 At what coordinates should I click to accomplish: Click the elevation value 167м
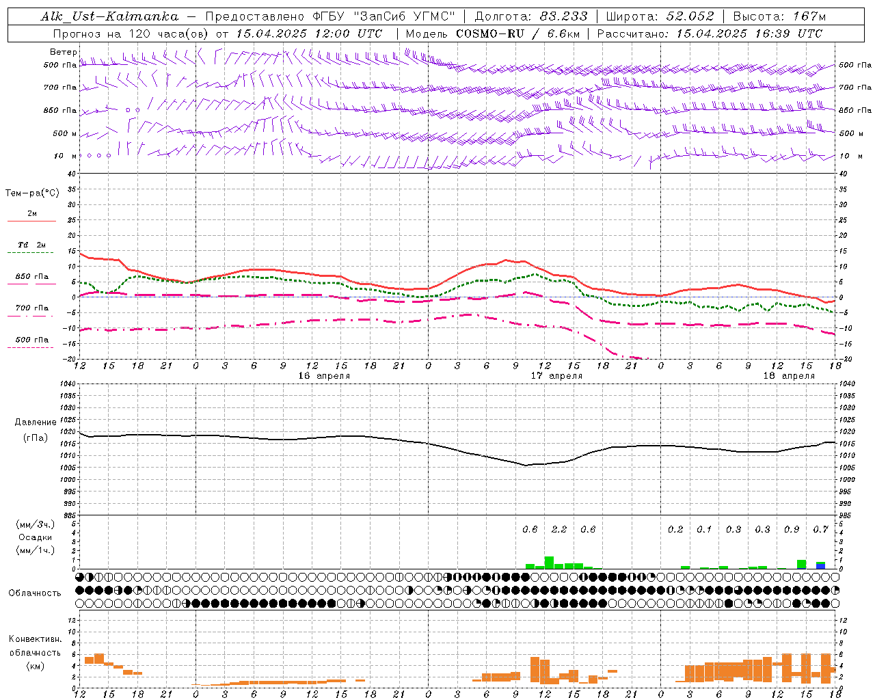point(809,16)
